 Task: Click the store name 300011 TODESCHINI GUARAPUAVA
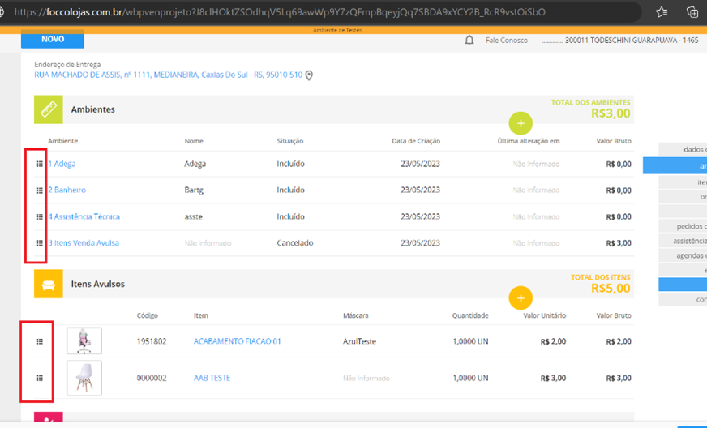tap(632, 41)
